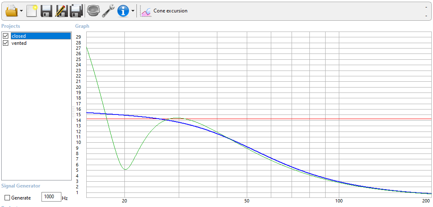The width and height of the screenshot is (433, 207).
Task: Click the floppy-with-pencil Save As icon
Action: pyautogui.click(x=61, y=11)
